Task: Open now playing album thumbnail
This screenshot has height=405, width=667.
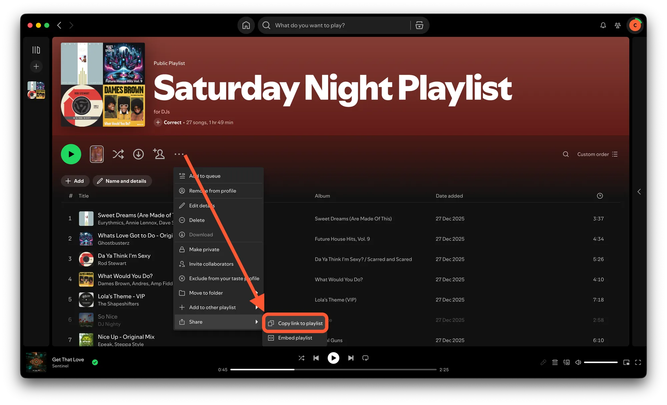Action: (36, 362)
